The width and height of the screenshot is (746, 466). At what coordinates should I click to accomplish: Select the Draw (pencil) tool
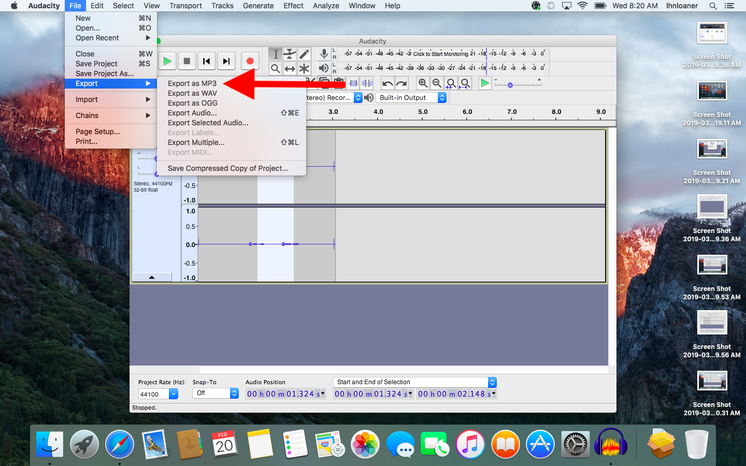click(x=304, y=54)
